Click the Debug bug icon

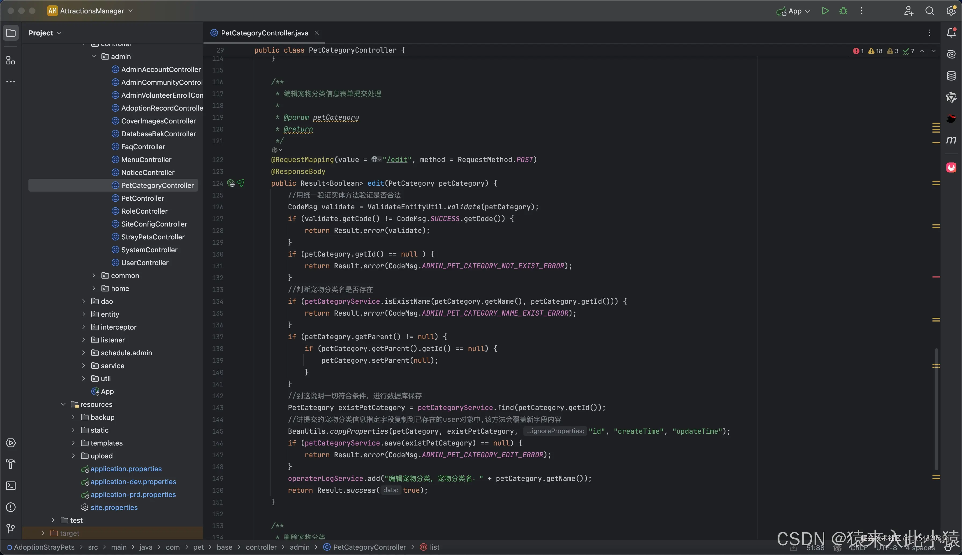click(x=843, y=11)
